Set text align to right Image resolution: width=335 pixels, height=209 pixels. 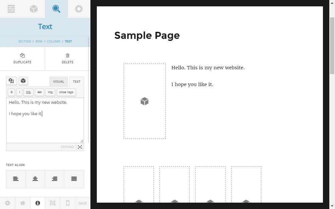(x=55, y=179)
